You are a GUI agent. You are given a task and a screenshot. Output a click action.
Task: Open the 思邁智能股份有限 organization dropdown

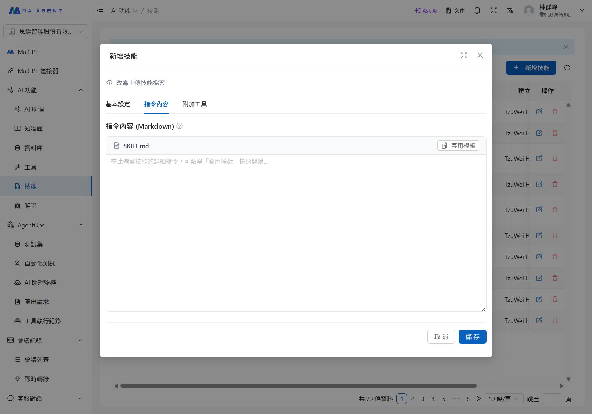click(46, 31)
